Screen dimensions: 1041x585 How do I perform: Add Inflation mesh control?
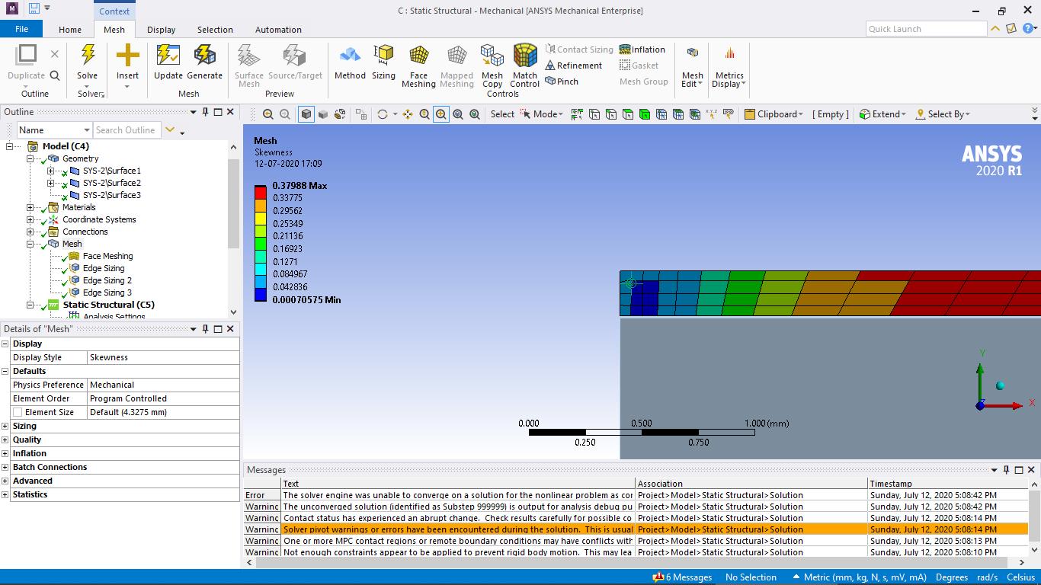(x=642, y=50)
